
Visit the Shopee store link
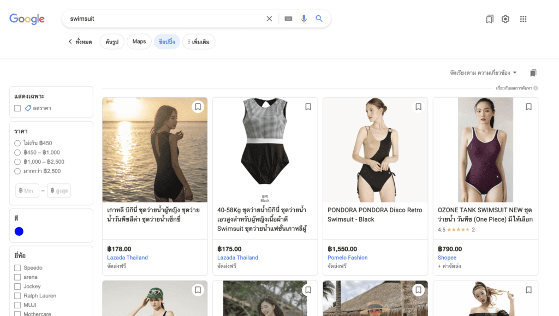pyautogui.click(x=447, y=258)
